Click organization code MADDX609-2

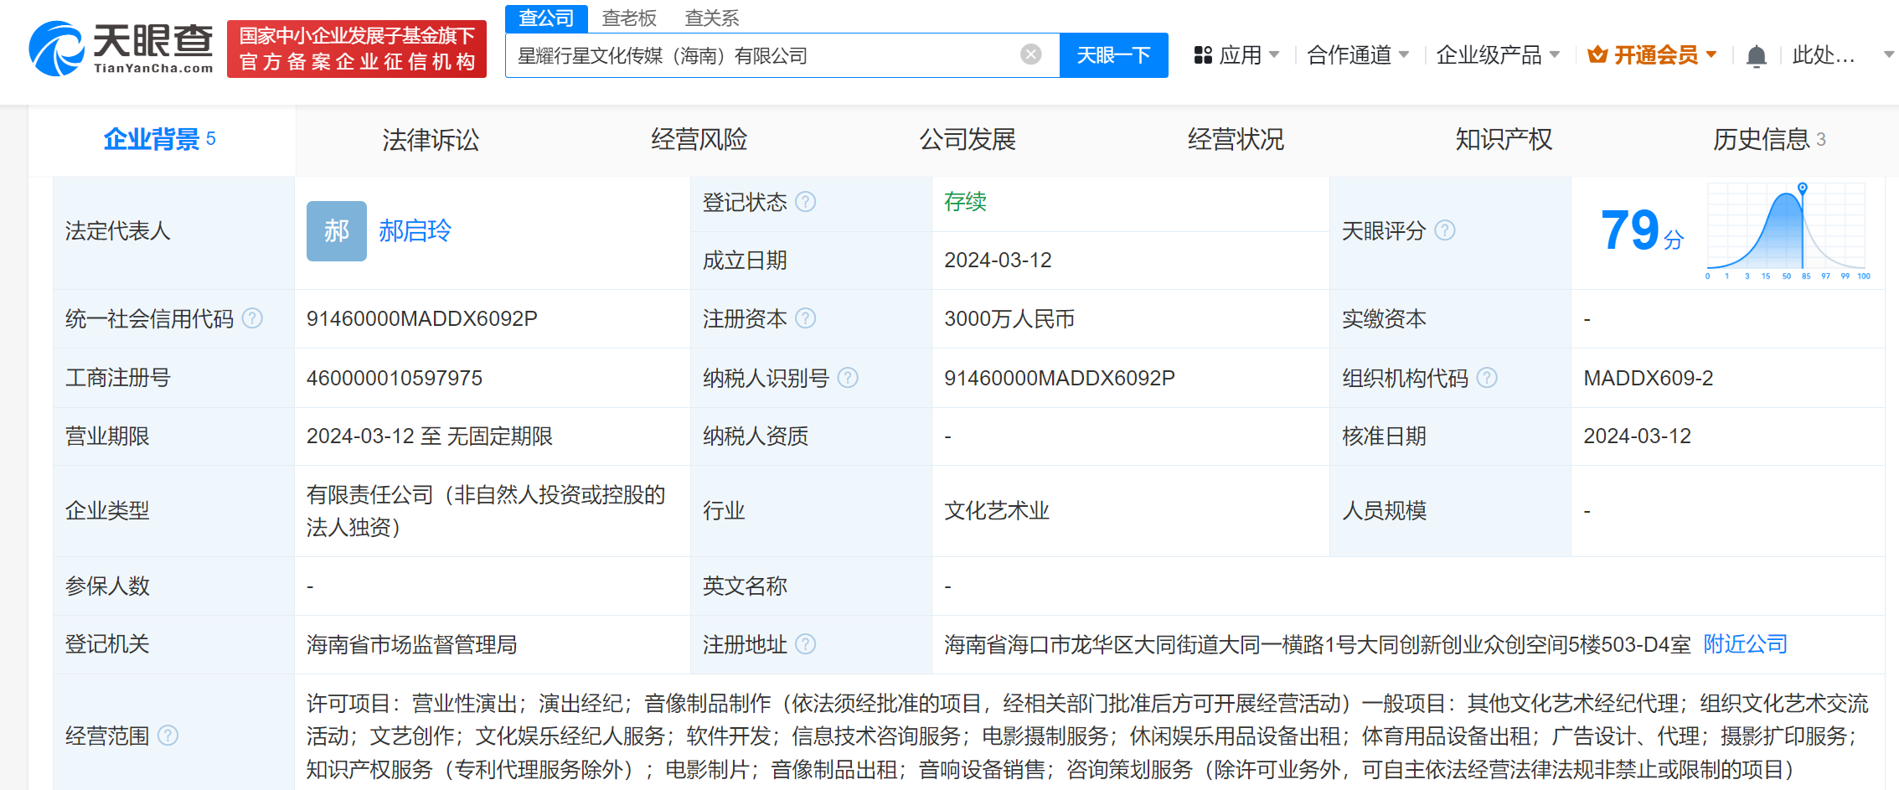(1649, 378)
